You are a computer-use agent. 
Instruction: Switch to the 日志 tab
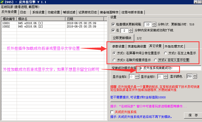pos(23,12)
